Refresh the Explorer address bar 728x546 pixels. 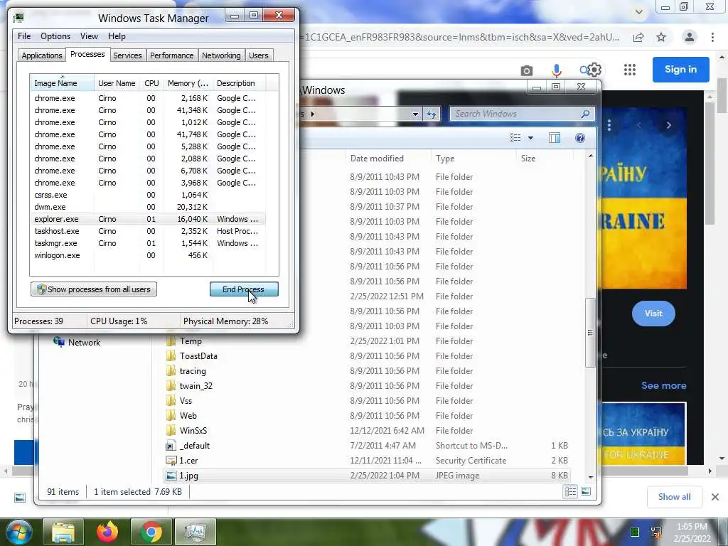click(x=432, y=114)
